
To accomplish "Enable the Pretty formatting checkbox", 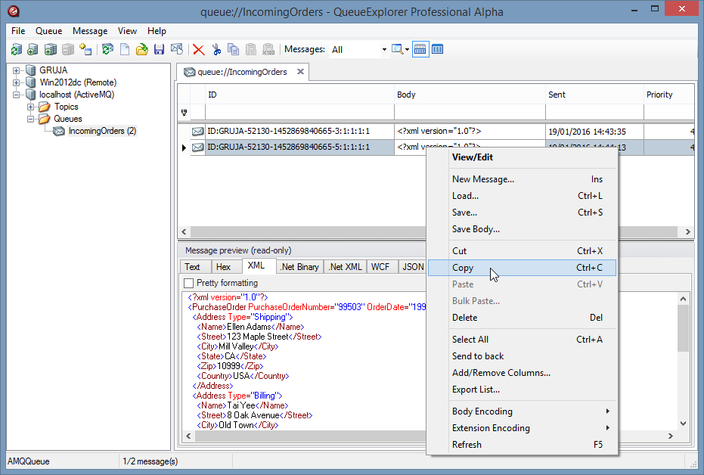I will [x=189, y=283].
